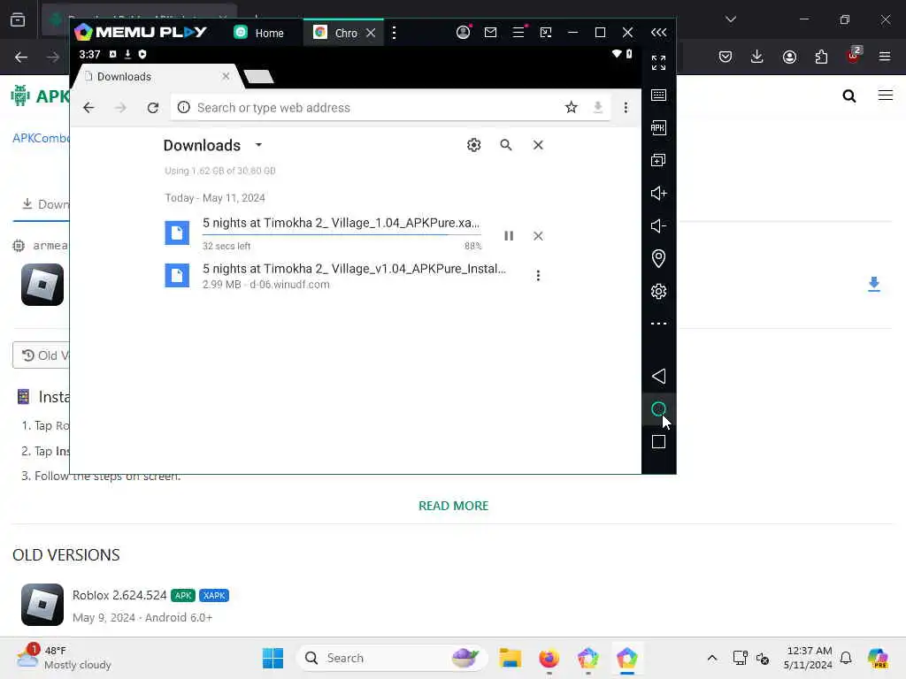
Task: Open APKCombo site search magnifier
Action: point(848,95)
